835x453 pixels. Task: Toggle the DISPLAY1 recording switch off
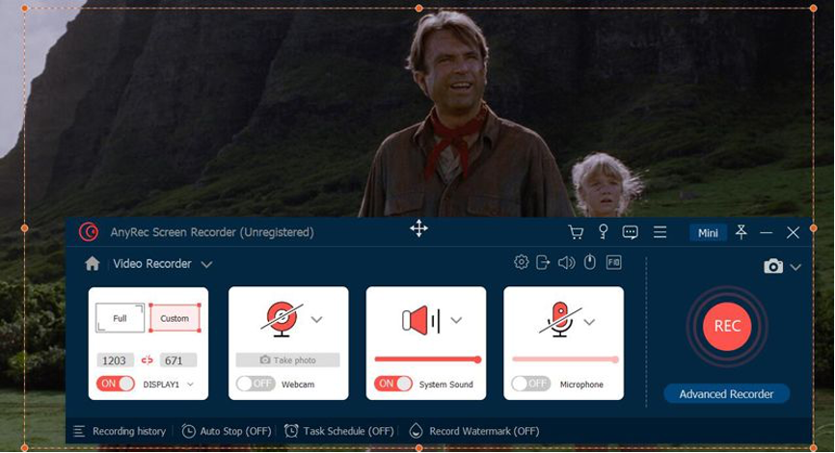pos(116,384)
